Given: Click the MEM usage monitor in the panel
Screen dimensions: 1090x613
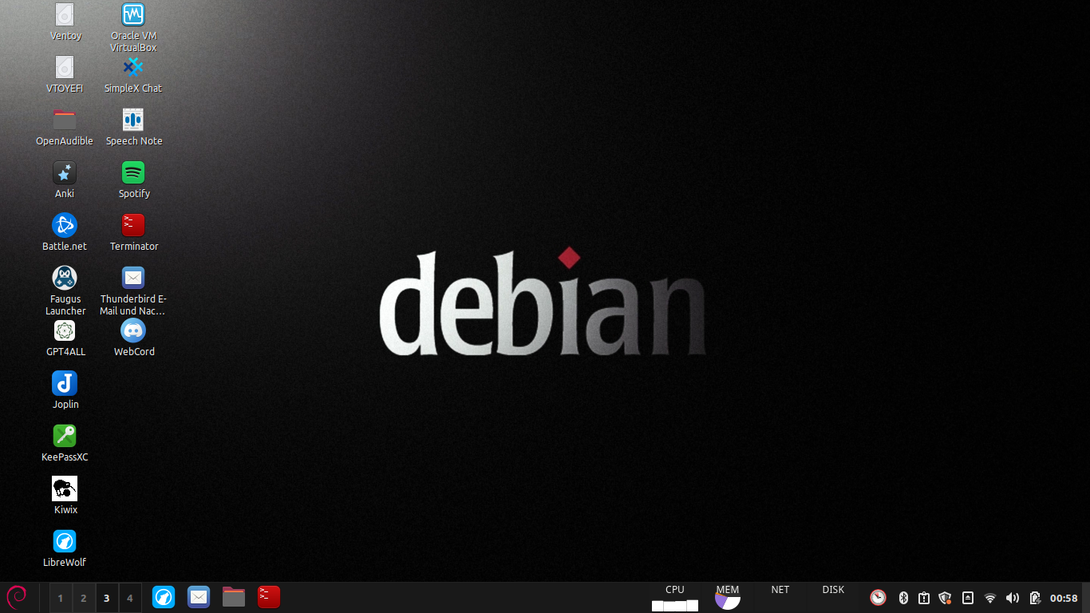Looking at the screenshot, I should point(728,597).
